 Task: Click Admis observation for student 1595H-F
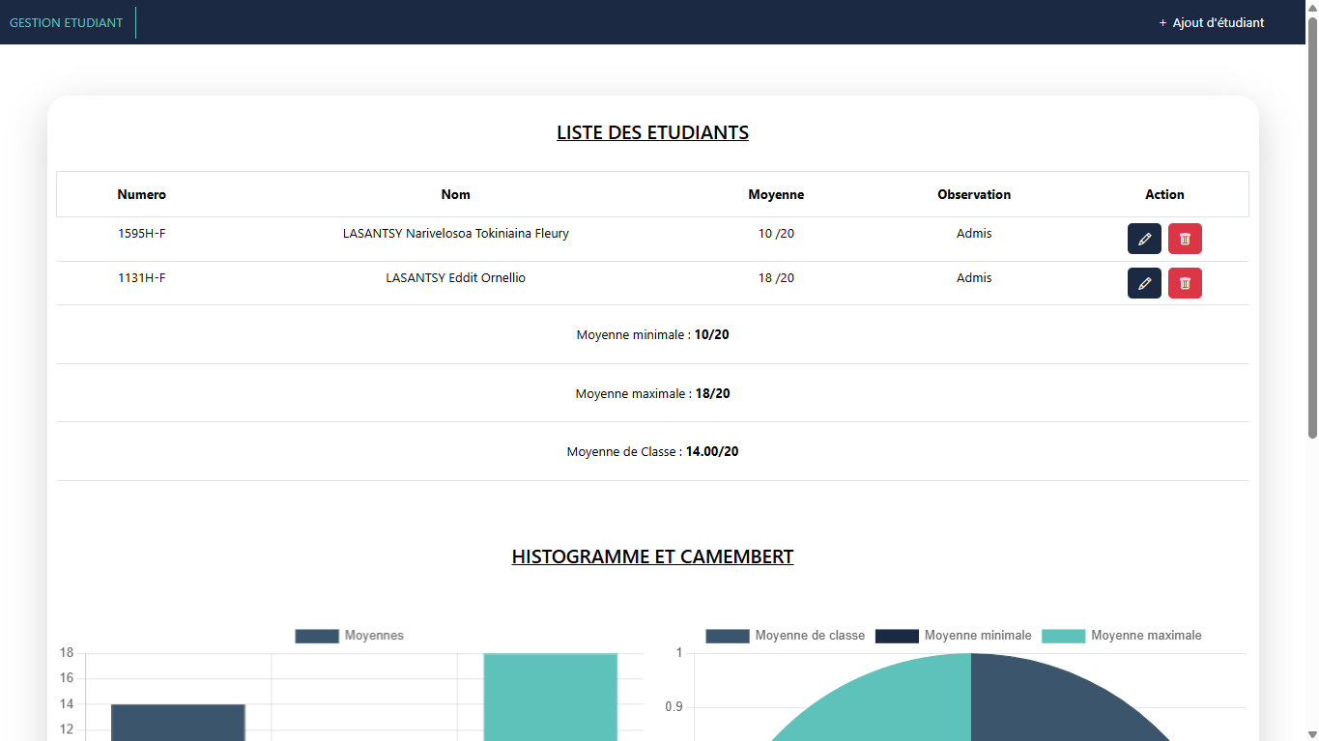[x=974, y=233]
